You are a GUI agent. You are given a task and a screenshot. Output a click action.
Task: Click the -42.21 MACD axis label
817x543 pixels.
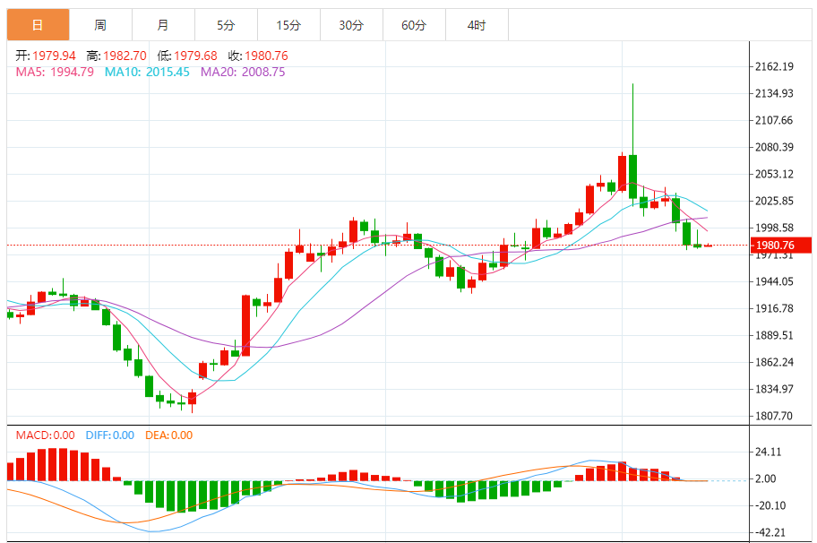pyautogui.click(x=770, y=532)
